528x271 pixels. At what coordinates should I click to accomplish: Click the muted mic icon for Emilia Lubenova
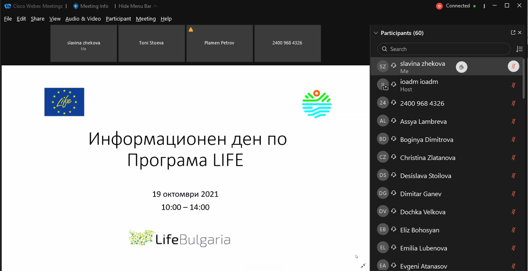[x=514, y=248]
